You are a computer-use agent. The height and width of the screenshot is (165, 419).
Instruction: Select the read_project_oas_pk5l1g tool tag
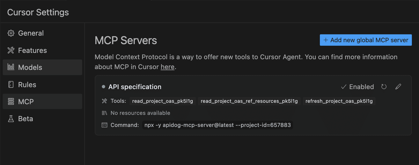pyautogui.click(x=163, y=101)
